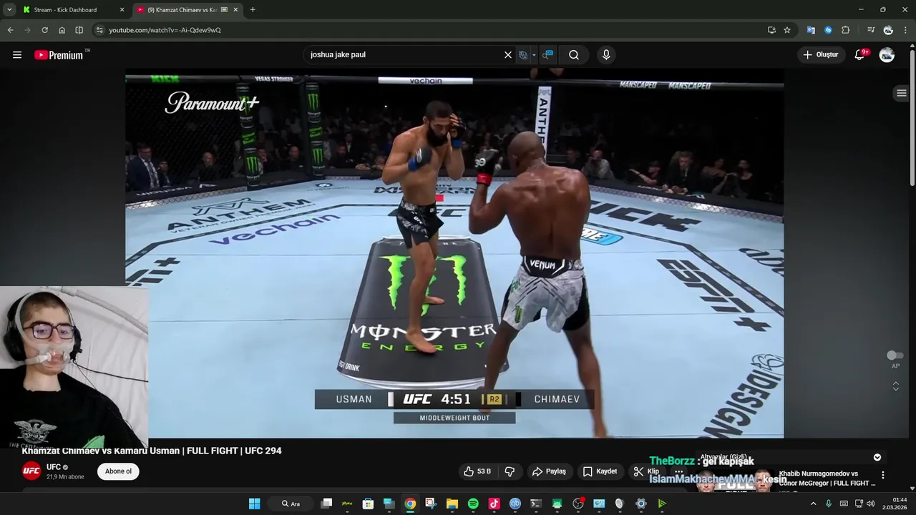This screenshot has height=515, width=916.
Task: Click the translate icon in search bar
Action: click(523, 55)
